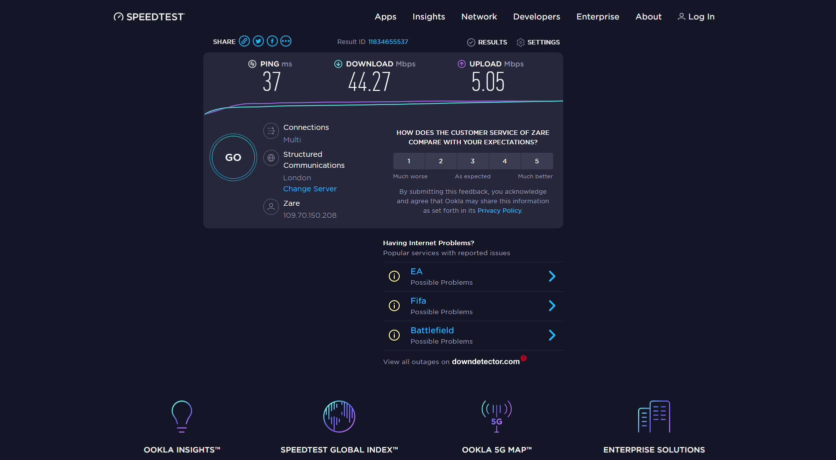This screenshot has width=836, height=460.
Task: Expand Battlefield outage details chevron
Action: point(552,335)
